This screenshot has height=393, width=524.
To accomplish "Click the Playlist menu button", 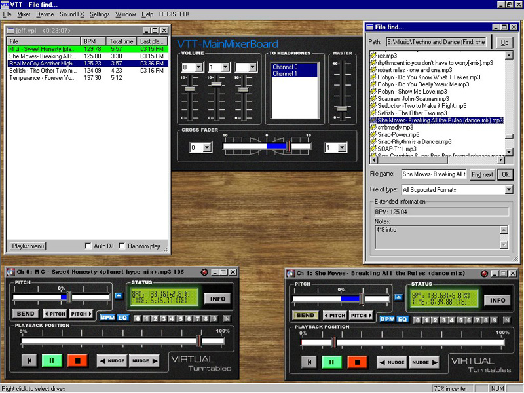I will [28, 246].
